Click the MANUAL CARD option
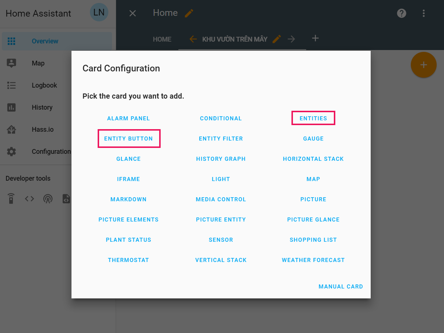The image size is (444, 333). (341, 287)
